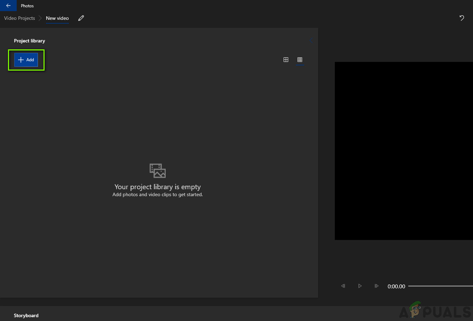Switch the library to small thumbnail grid view

point(300,60)
